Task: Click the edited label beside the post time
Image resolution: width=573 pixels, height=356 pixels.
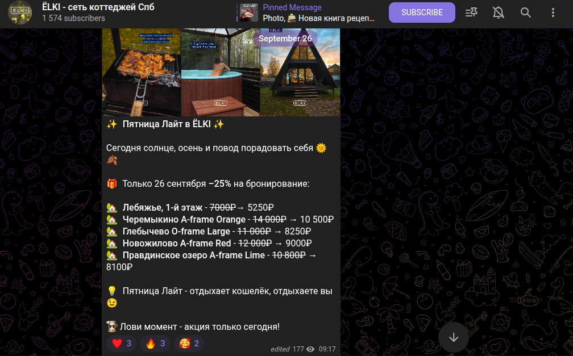Action: point(280,349)
